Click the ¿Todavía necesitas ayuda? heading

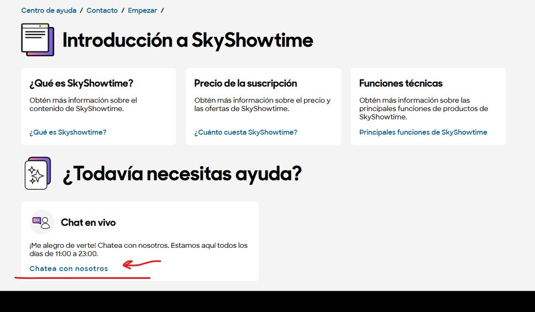coord(182,174)
